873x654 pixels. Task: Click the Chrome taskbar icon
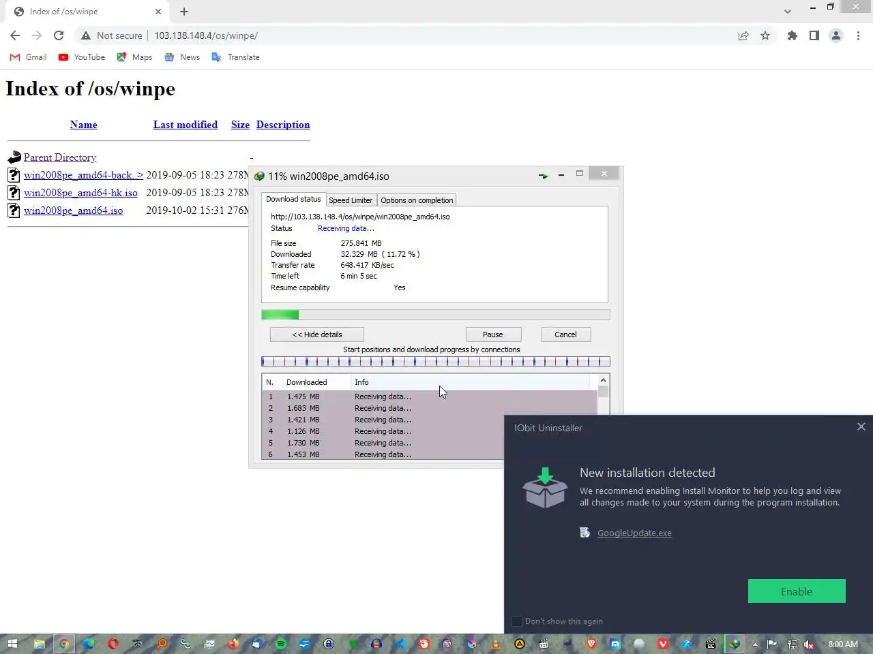click(63, 644)
